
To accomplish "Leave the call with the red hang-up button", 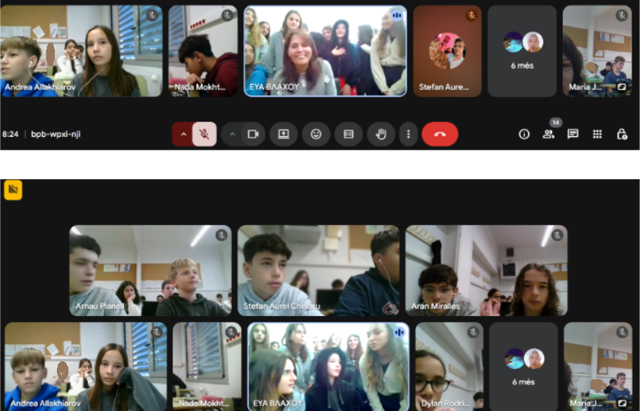I will tap(440, 134).
